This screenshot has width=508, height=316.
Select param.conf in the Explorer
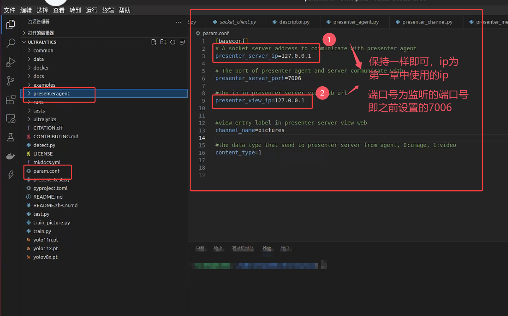click(x=47, y=171)
